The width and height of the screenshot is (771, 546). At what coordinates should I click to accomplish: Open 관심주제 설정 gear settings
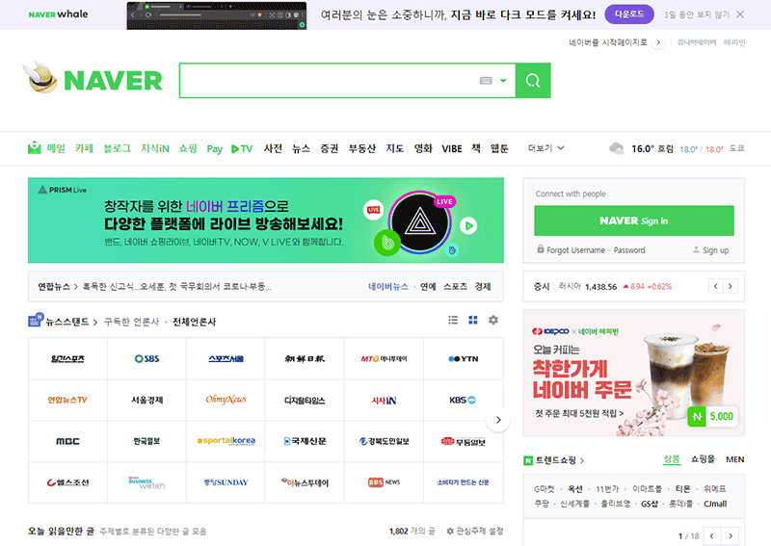[x=475, y=531]
